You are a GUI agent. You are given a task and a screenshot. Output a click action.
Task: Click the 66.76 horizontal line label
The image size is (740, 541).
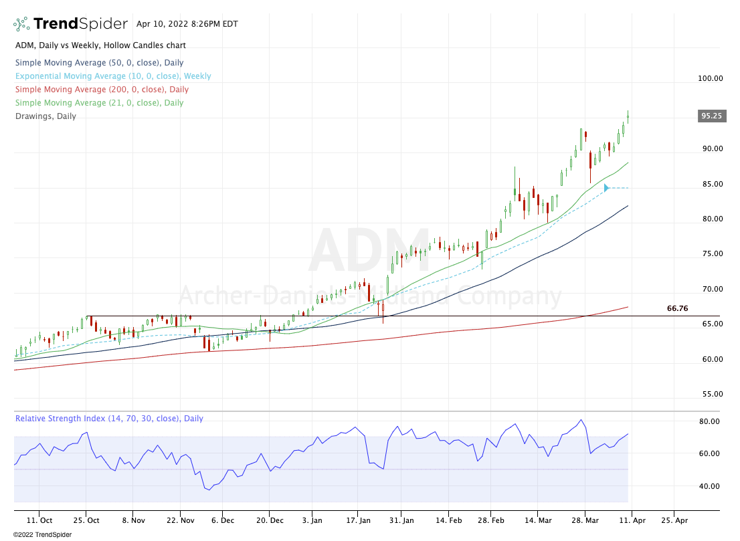(677, 308)
